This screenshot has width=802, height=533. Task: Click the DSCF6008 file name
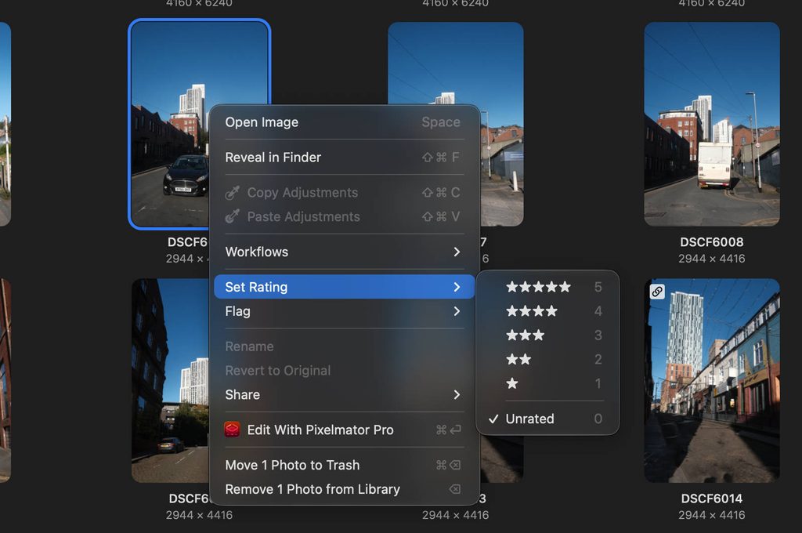711,242
